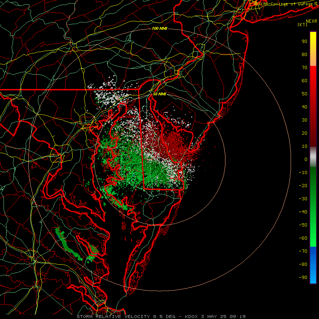Click the 30 value on velocity scale

tap(304, 120)
